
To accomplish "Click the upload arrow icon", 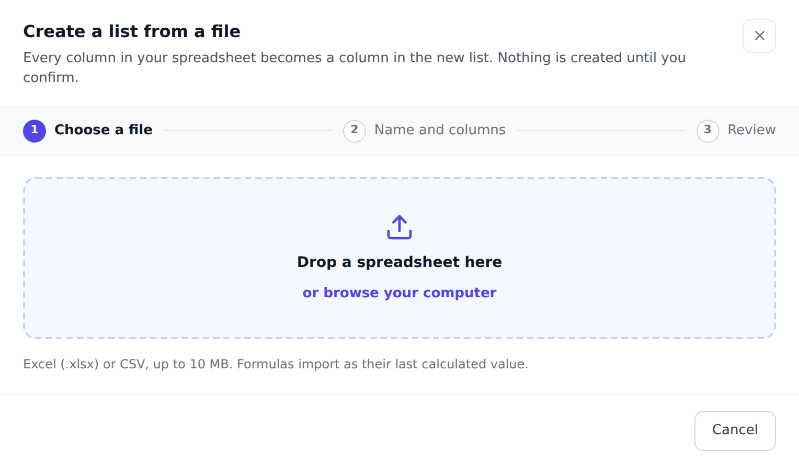I will (x=399, y=227).
